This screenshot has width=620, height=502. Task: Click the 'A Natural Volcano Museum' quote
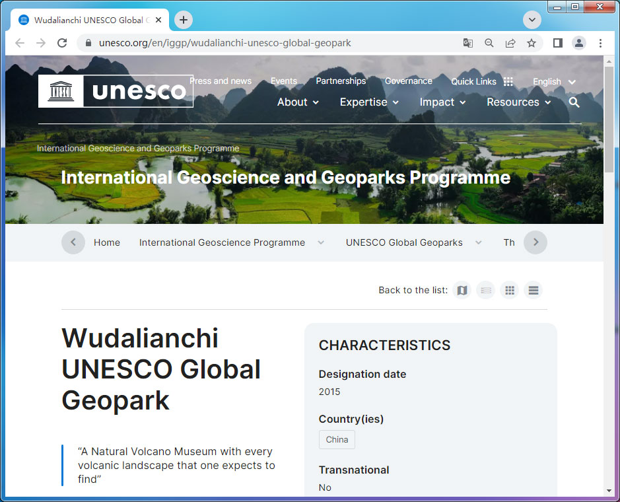pos(176,465)
